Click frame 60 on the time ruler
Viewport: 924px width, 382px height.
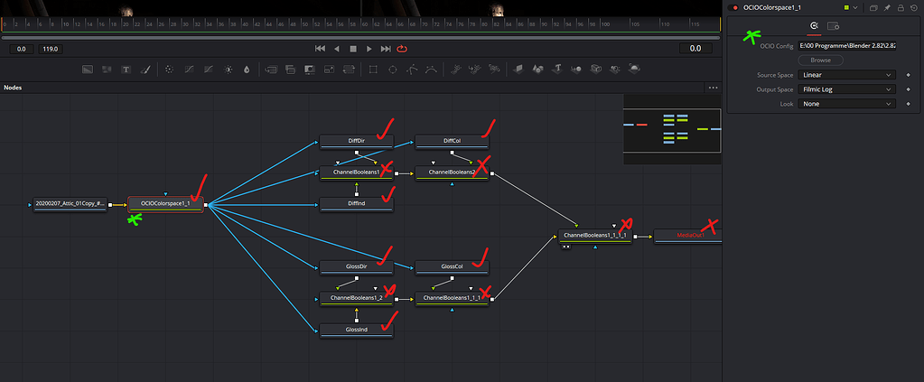[366, 24]
